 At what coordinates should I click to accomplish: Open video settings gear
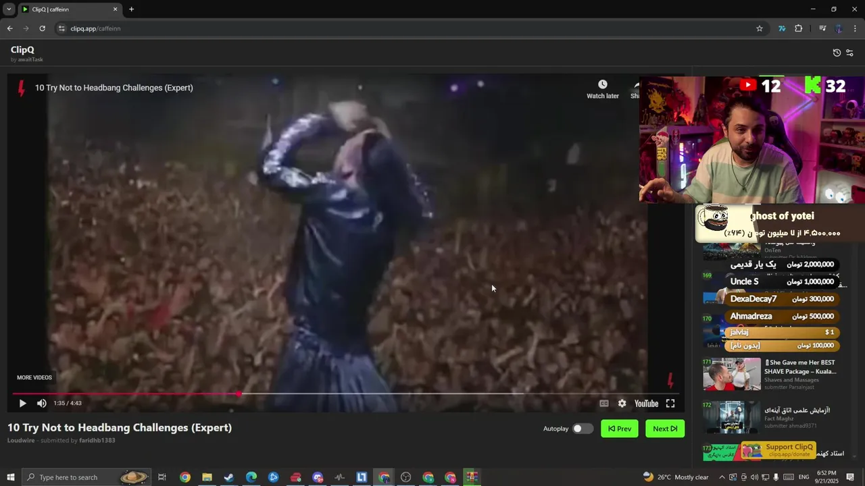pos(622,404)
